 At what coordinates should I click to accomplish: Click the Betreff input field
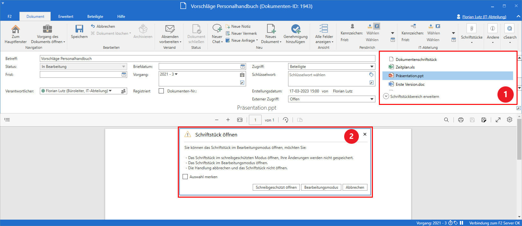click(x=207, y=59)
